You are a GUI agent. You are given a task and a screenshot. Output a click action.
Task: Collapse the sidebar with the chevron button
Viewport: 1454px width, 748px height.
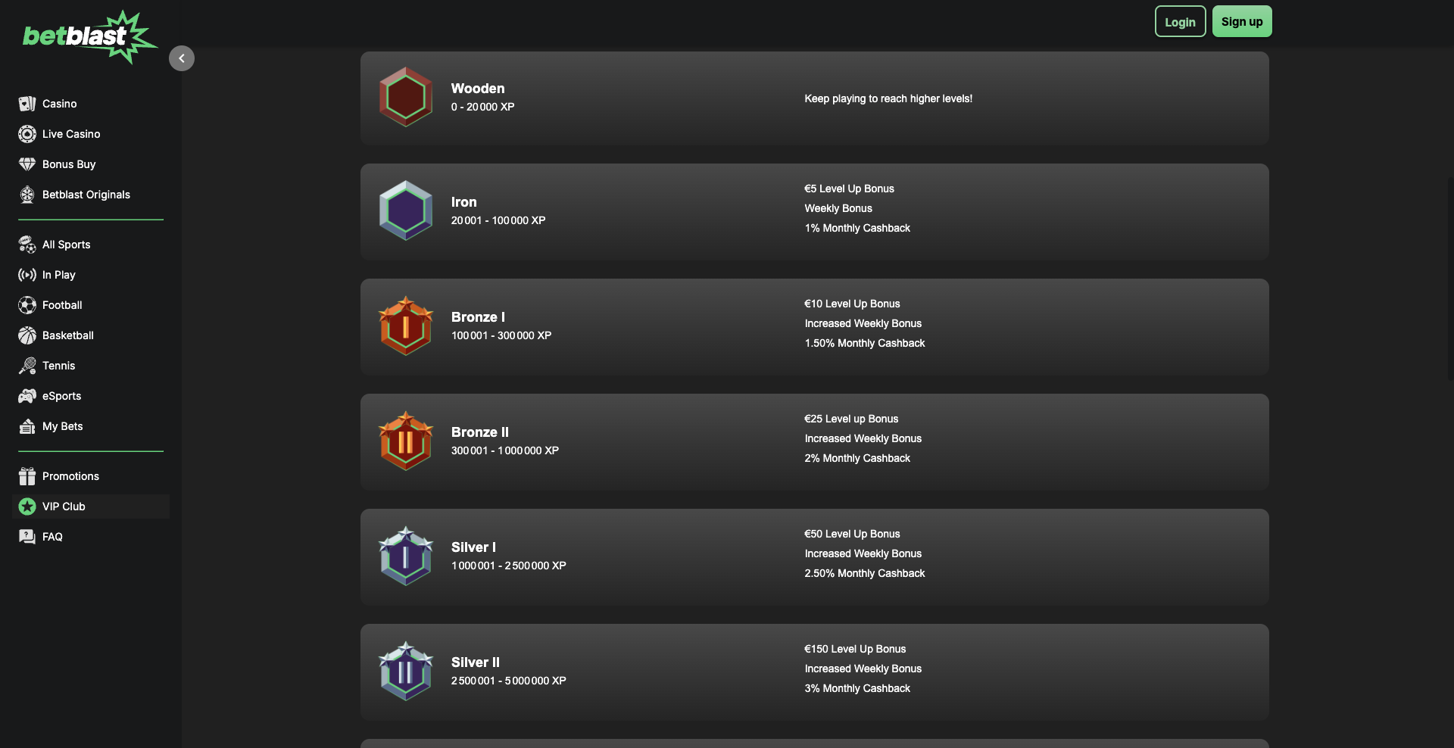point(182,58)
